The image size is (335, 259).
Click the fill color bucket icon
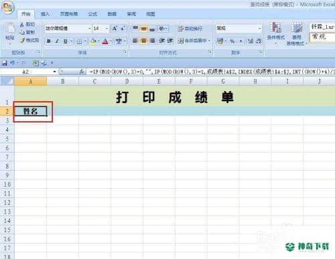tap(93, 41)
